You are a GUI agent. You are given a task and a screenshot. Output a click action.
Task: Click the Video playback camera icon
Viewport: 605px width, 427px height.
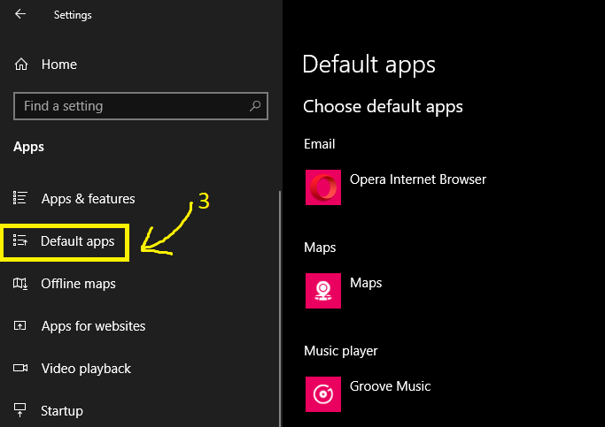20,368
